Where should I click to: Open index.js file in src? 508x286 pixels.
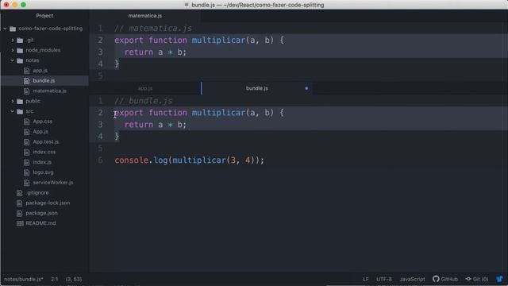point(42,162)
